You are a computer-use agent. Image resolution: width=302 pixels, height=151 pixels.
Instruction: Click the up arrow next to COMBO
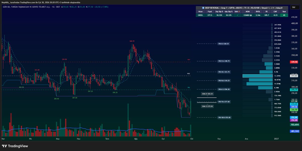(x=251, y=15)
